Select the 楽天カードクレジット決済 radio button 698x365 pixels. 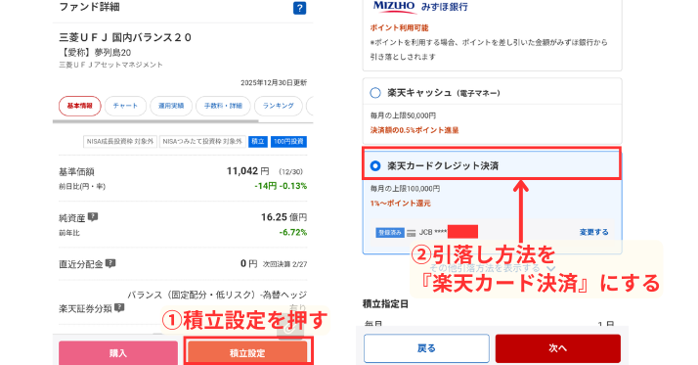pyautogui.click(x=375, y=165)
